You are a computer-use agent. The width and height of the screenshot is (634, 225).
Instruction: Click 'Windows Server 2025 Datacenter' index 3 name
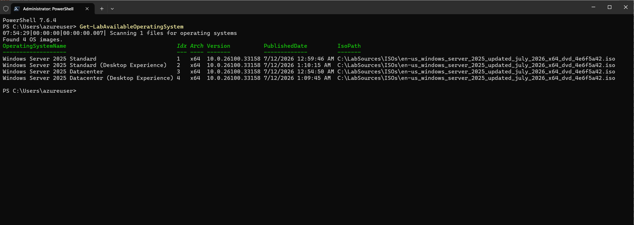53,72
